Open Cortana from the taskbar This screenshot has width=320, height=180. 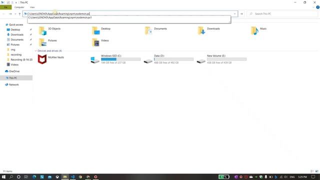(x=18, y=177)
